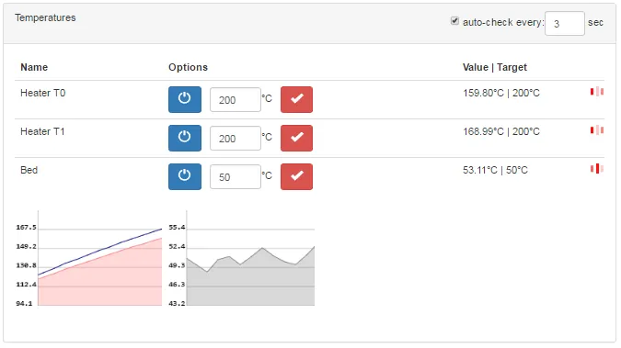
Task: Focus Heater T0 target temperature field
Action: 236,100
